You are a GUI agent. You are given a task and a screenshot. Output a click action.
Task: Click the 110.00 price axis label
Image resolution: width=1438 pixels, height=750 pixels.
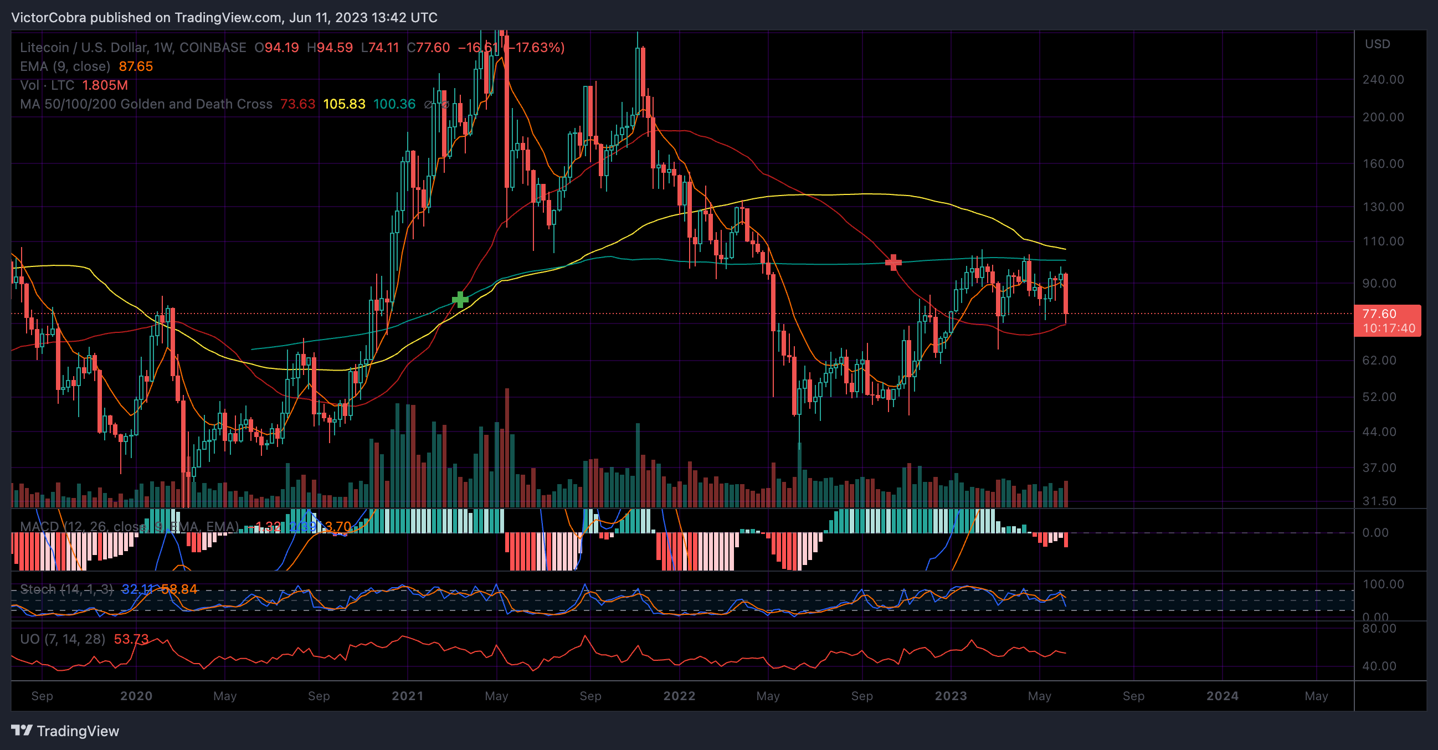click(x=1383, y=242)
